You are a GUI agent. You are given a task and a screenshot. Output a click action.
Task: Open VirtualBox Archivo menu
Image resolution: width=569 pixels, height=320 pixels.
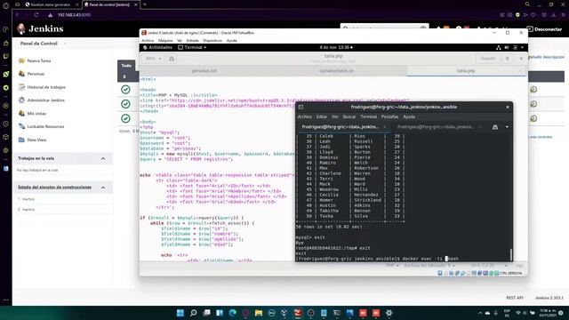tap(148, 41)
